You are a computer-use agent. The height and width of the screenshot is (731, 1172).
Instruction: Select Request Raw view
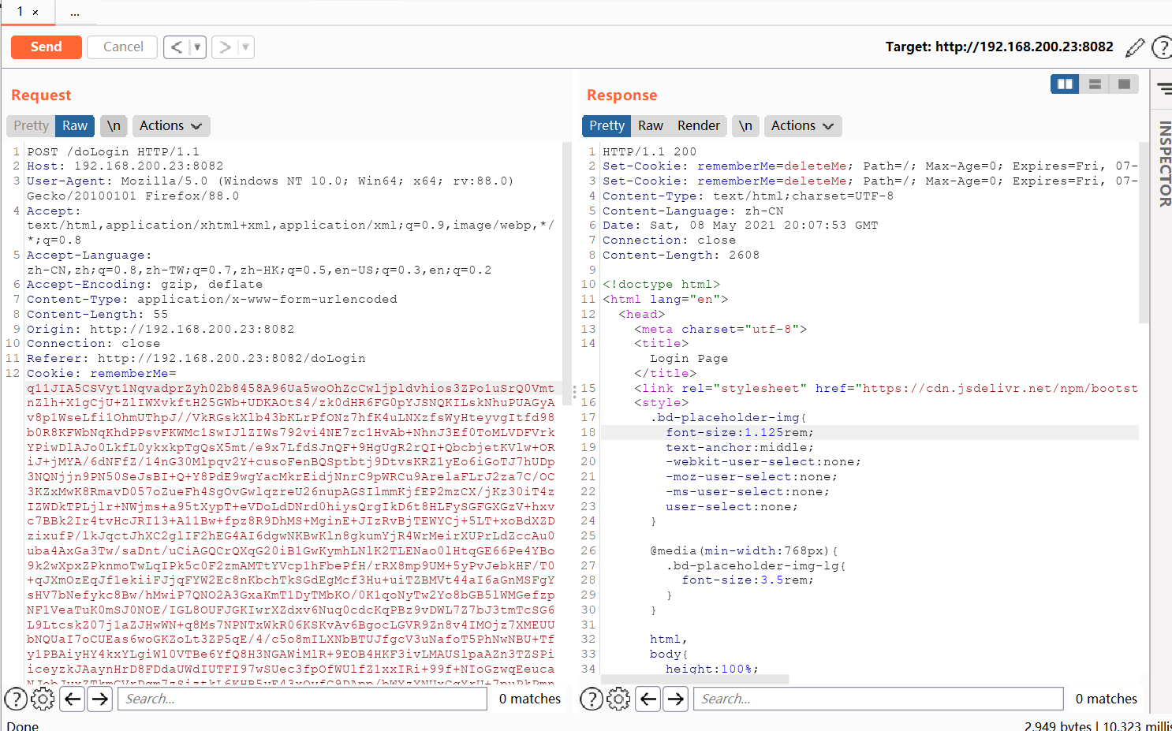click(x=75, y=126)
